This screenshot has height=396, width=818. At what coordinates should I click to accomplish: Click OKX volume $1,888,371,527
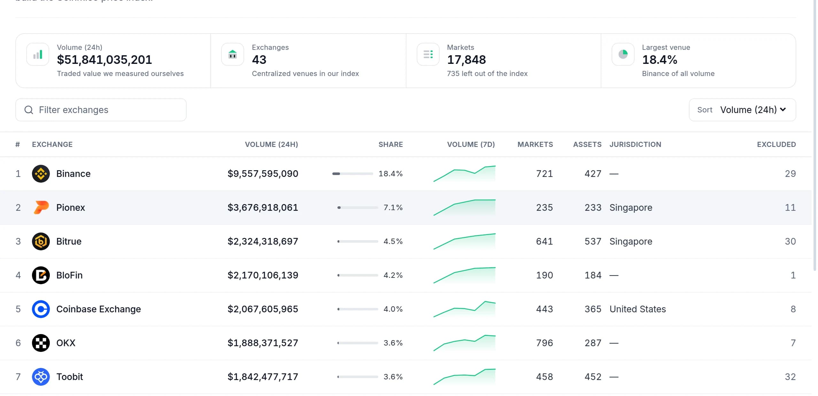click(x=263, y=343)
